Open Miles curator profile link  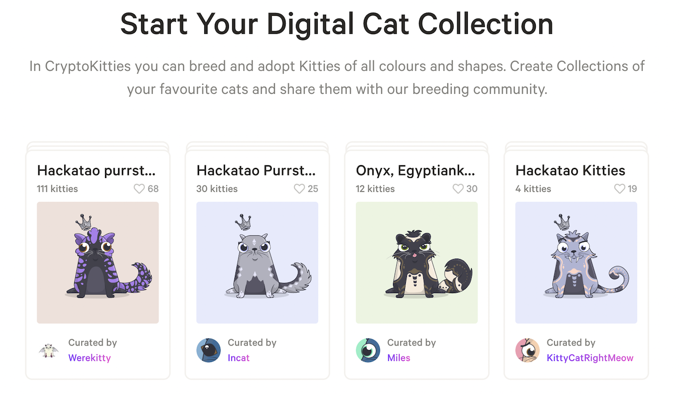tap(399, 358)
